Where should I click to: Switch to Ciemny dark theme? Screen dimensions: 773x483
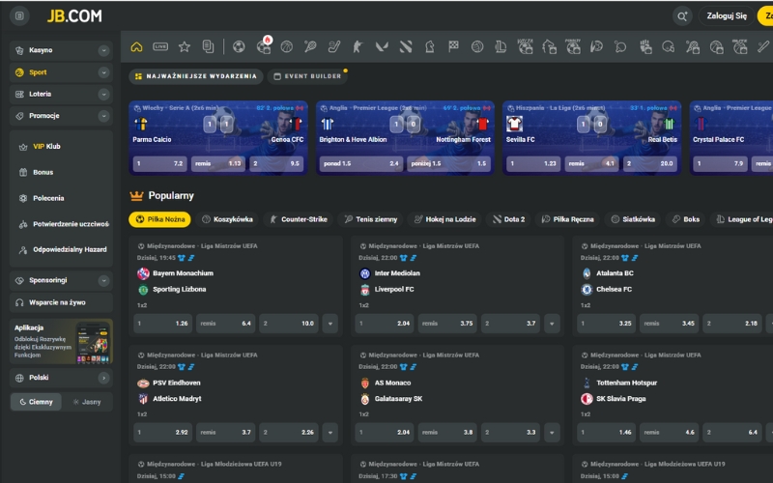(x=36, y=402)
